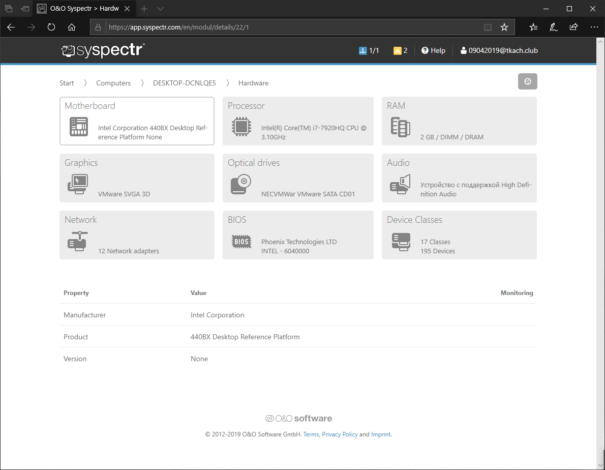Screen dimensions: 605x470
Task: Show tabs you've set aside
Action: [x=9, y=9]
